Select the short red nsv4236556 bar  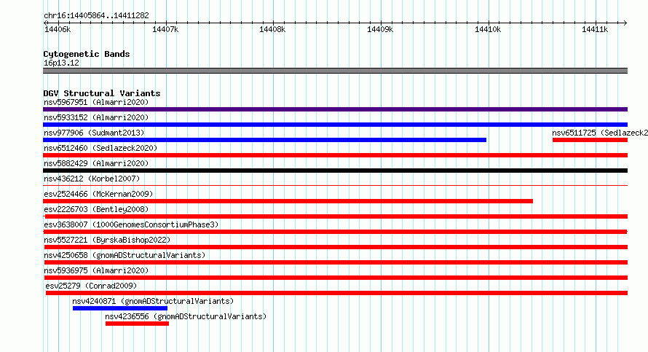137,324
